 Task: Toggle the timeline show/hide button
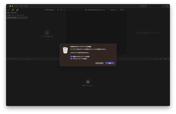[154, 6]
